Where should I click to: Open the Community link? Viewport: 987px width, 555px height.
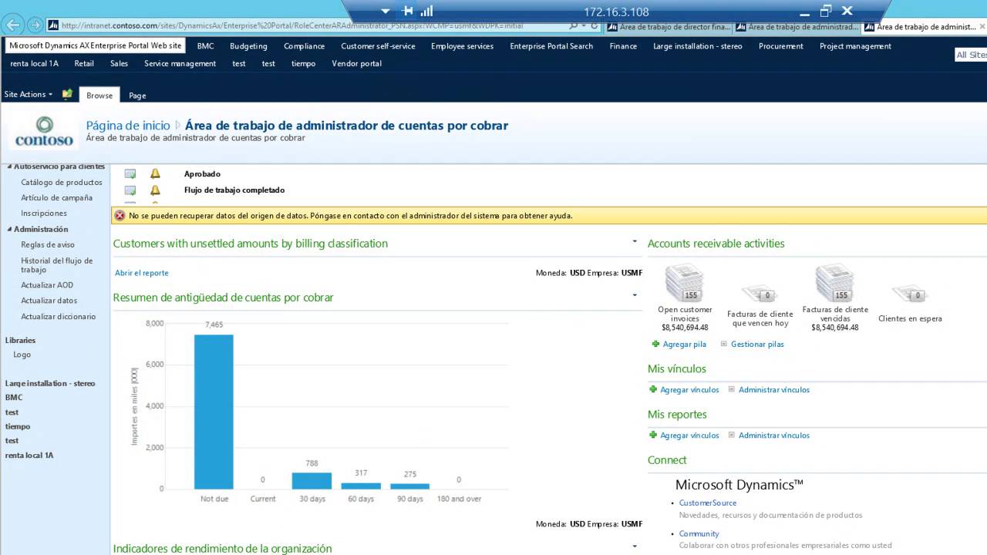699,533
